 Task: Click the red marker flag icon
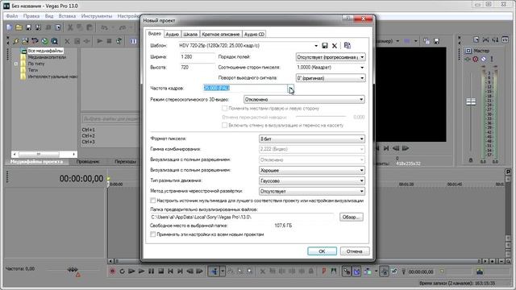324,271
